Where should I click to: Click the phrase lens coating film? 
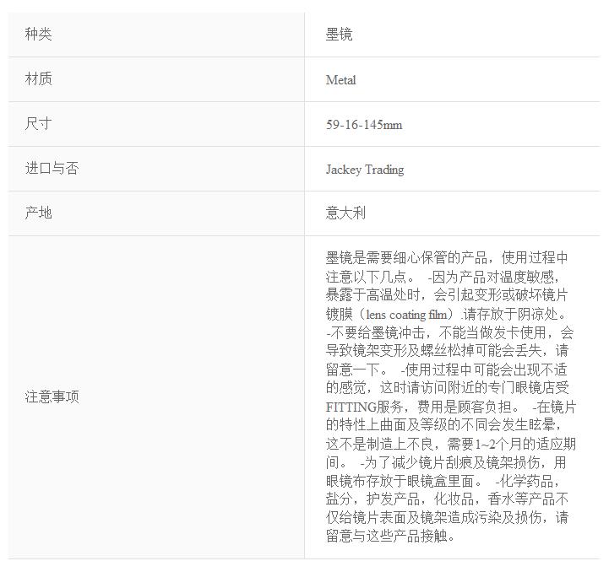[403, 314]
